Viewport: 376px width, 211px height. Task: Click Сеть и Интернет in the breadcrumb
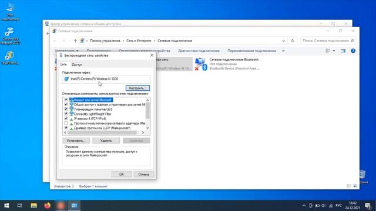[x=139, y=40]
